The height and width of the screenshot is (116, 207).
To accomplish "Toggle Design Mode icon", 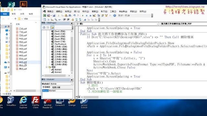I will pyautogui.click(x=94, y=15).
